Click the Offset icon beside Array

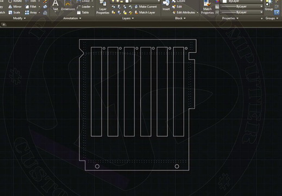tap(45, 13)
